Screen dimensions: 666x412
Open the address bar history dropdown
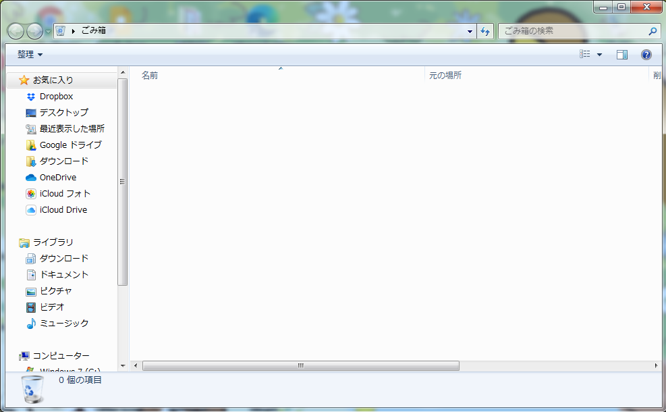(470, 31)
